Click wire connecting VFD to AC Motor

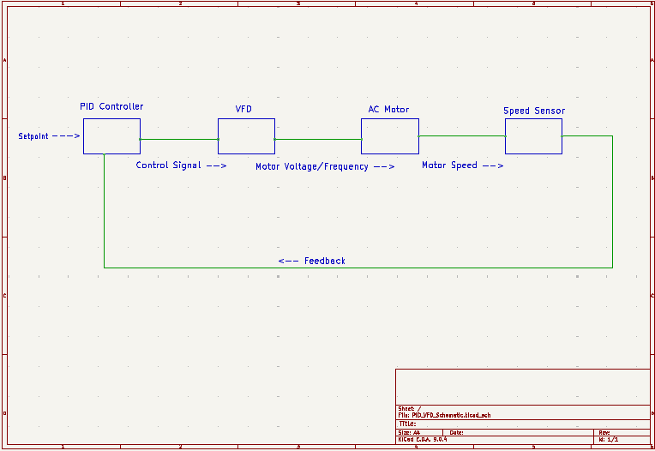click(318, 140)
